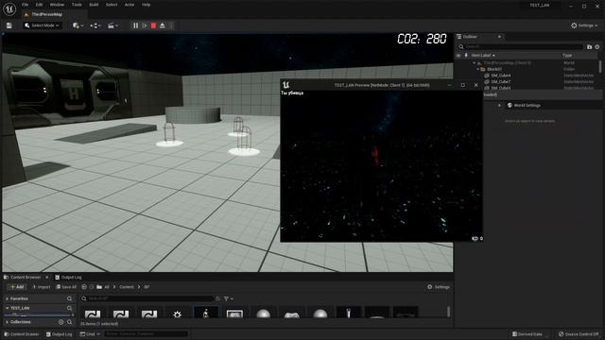Open Content Browser Settings
The height and width of the screenshot is (340, 605).
[x=439, y=287]
